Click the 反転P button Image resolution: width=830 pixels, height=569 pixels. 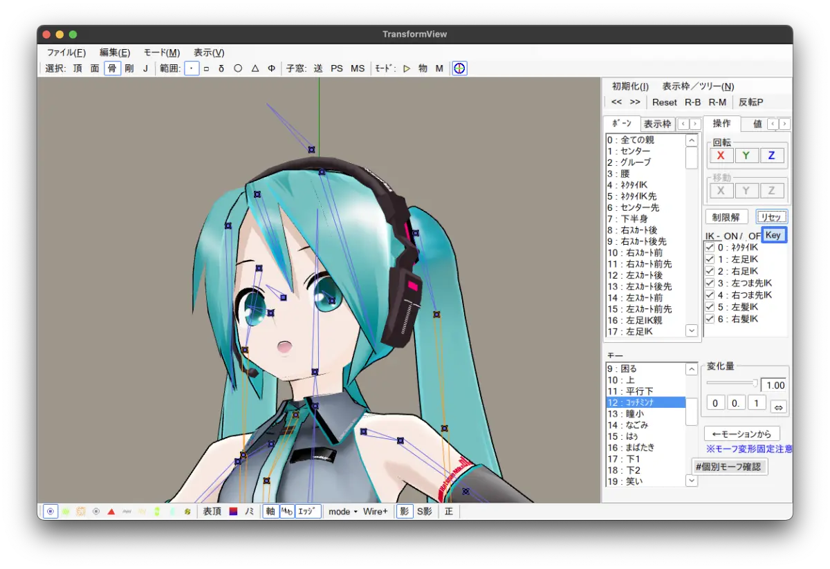(751, 102)
